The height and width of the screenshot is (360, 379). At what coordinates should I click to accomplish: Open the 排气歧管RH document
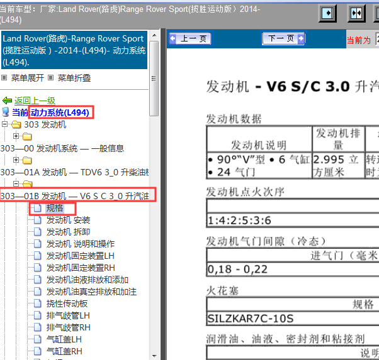click(x=69, y=328)
